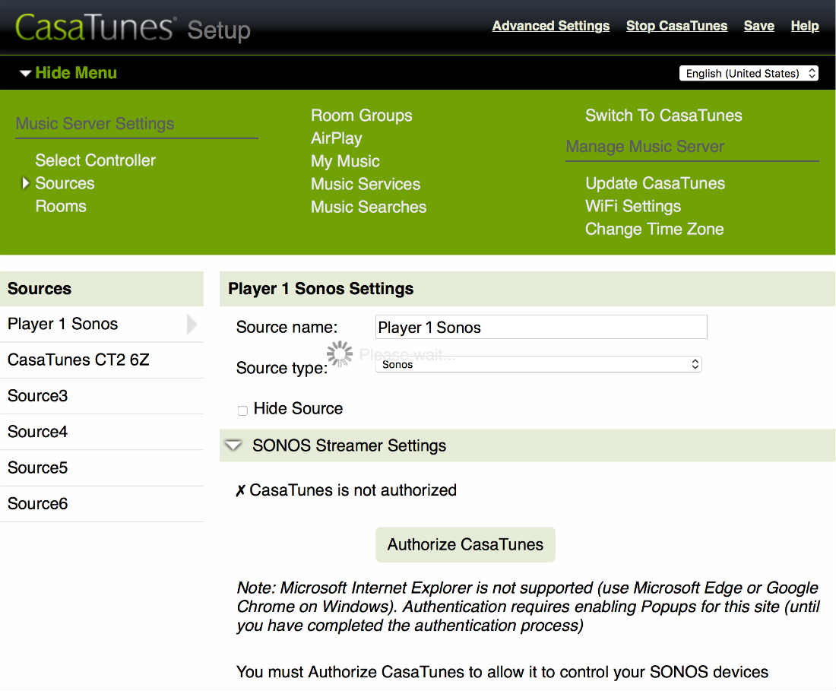836x691 pixels.
Task: Click the loading spinner icon
Action: (x=340, y=353)
